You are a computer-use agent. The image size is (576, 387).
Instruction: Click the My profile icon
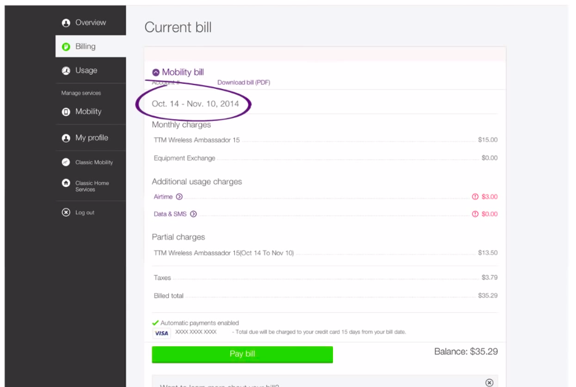point(66,138)
